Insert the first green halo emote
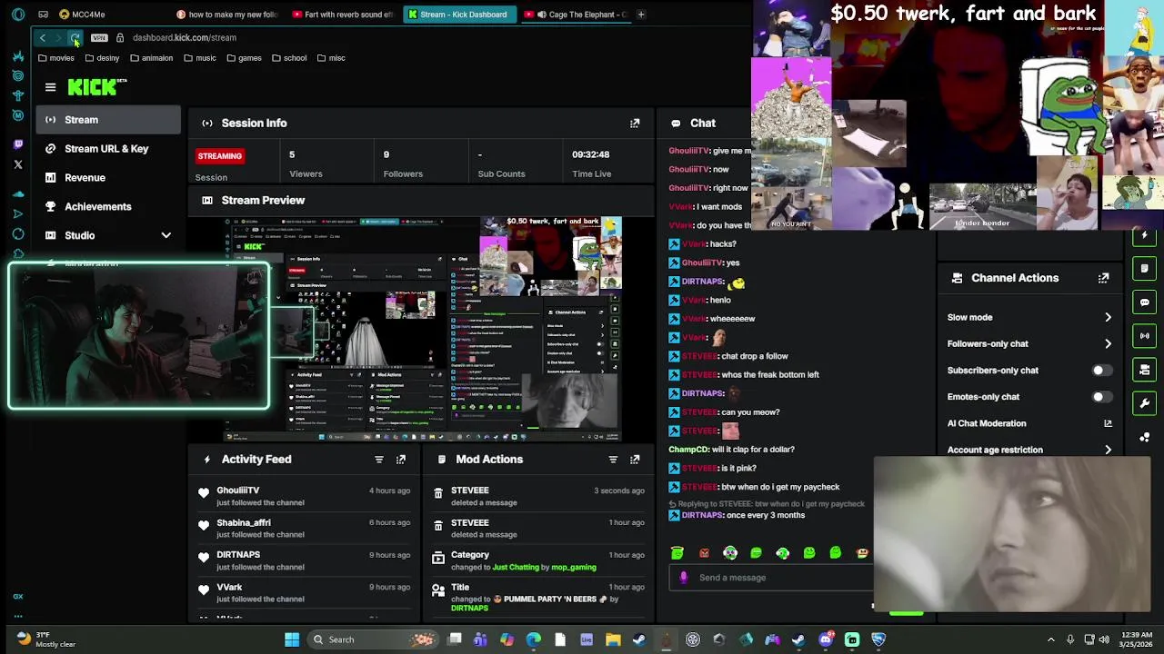Viewport: 1164px width, 654px height. [x=677, y=553]
